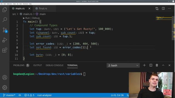Click the master* git branch in status bar
The image size is (175, 98).
[9, 95]
